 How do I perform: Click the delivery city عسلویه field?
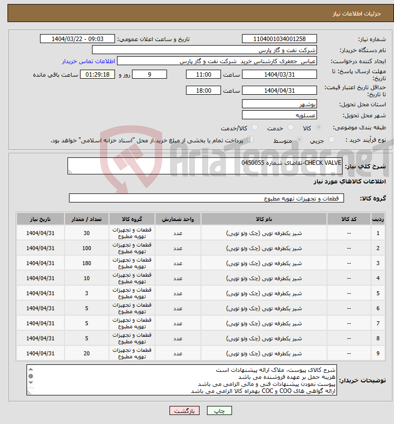tap(279, 115)
